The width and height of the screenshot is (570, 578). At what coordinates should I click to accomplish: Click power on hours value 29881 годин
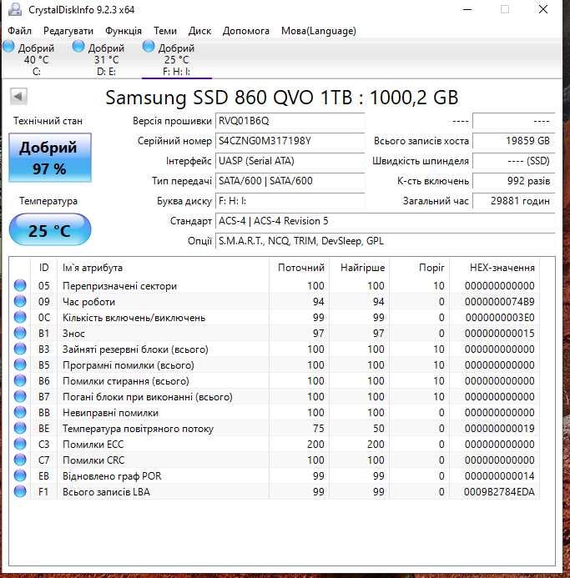(513, 201)
